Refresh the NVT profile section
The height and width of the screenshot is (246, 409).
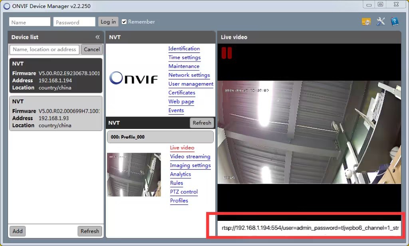pyautogui.click(x=202, y=123)
